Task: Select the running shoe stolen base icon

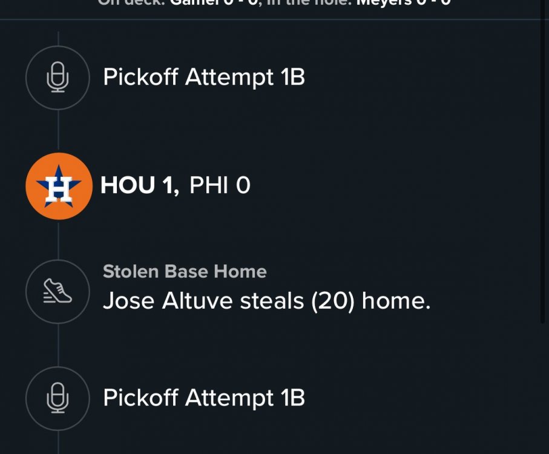Action: tap(58, 292)
